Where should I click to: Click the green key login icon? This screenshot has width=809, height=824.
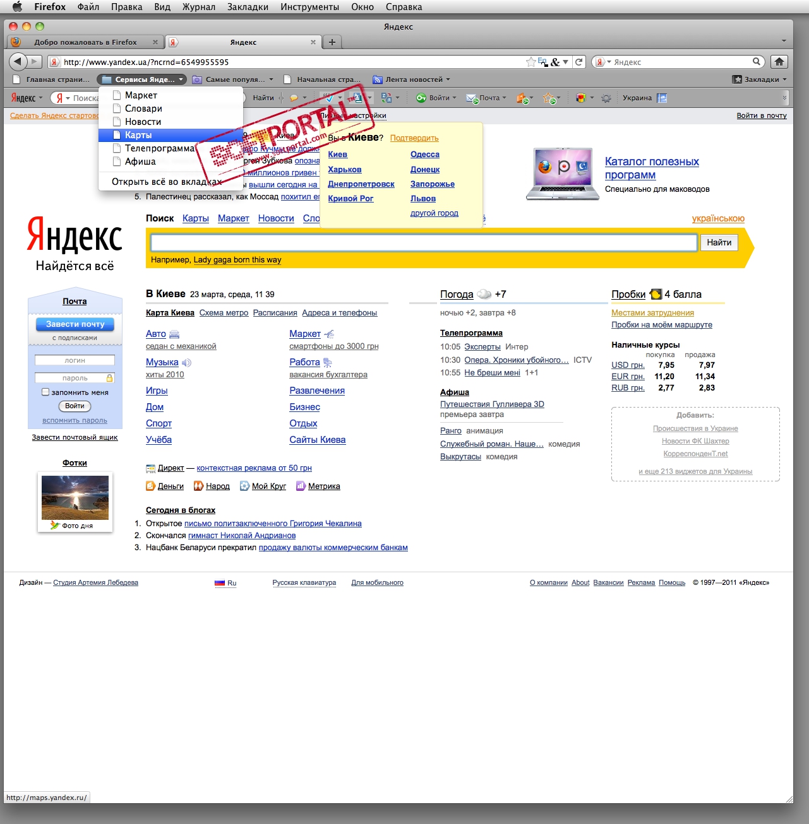point(421,98)
